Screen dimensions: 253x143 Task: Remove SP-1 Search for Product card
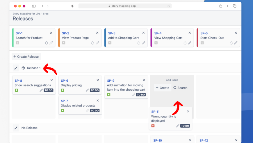(51, 33)
